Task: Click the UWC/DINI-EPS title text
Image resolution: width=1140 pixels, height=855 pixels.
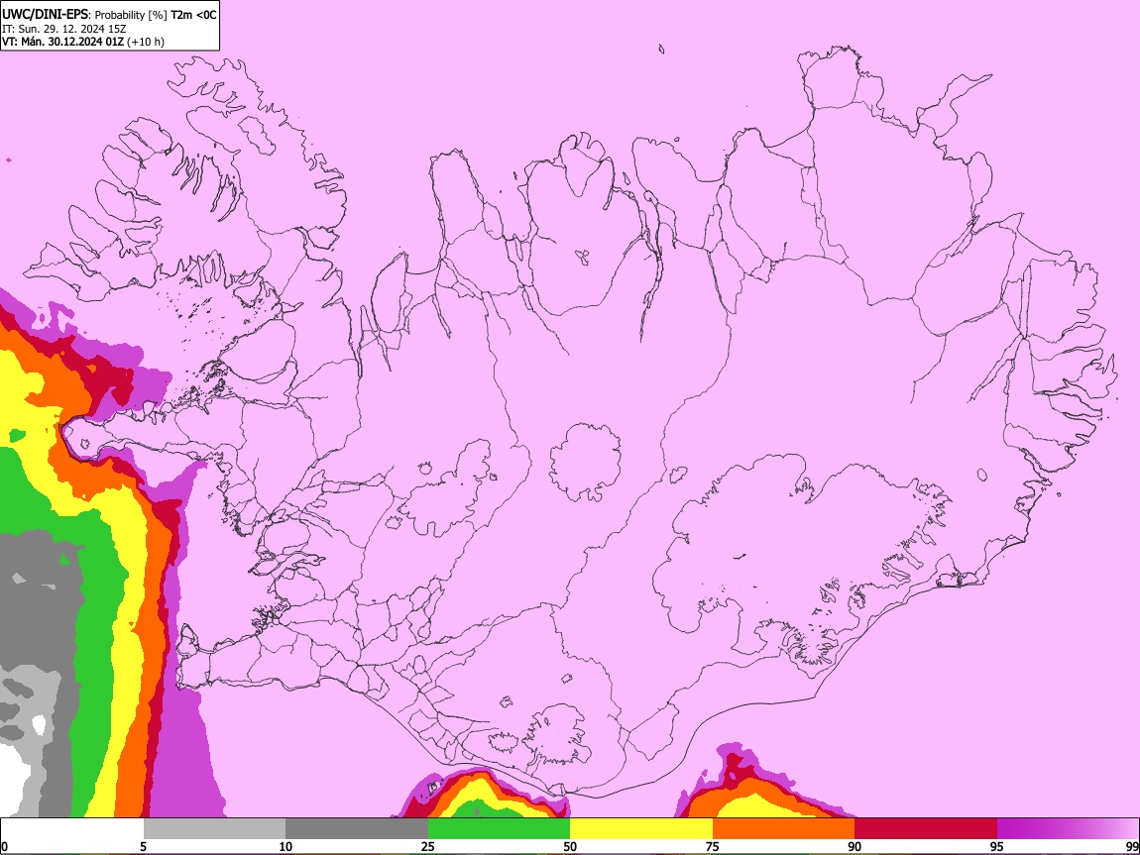Action: click(x=45, y=15)
